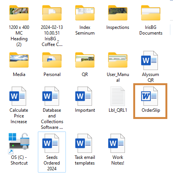Select the Calculate Price Increase document icon
Screen dimensions: 173x187
point(18,96)
